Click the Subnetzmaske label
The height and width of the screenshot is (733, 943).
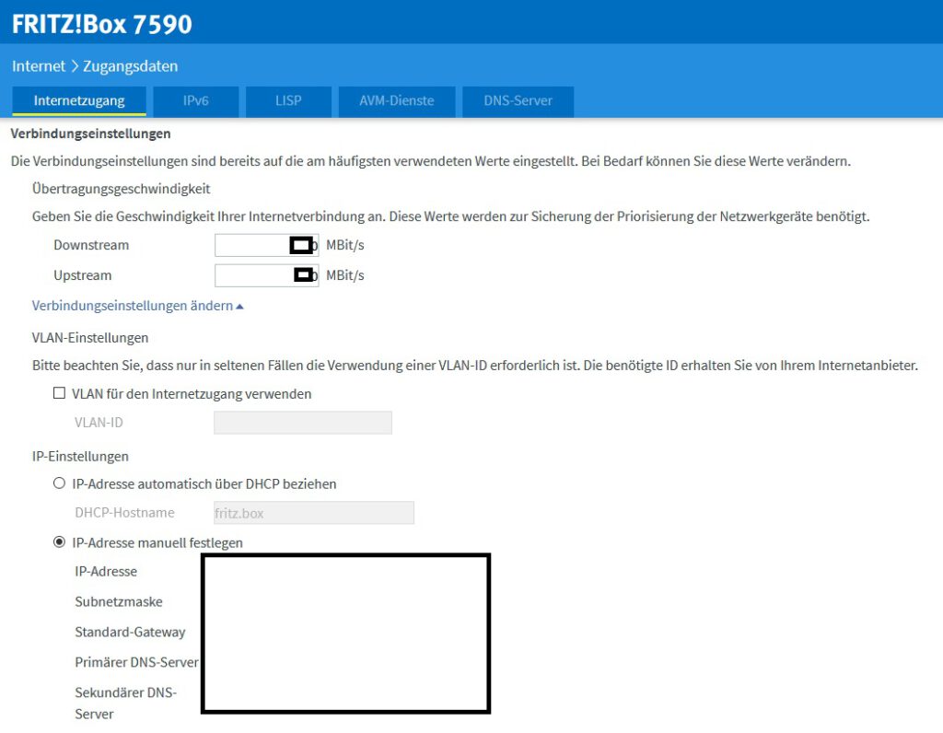[119, 602]
